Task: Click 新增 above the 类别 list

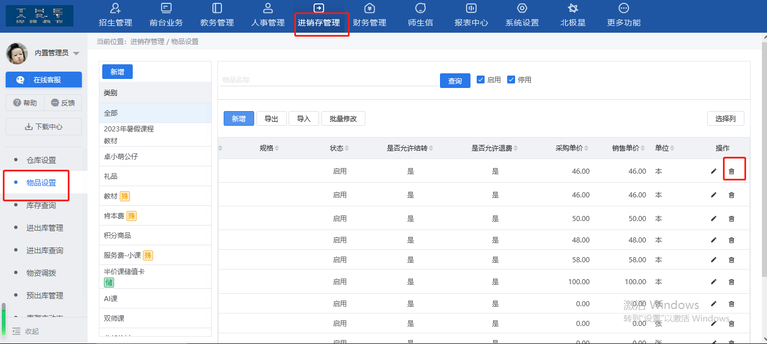Action: tap(117, 72)
